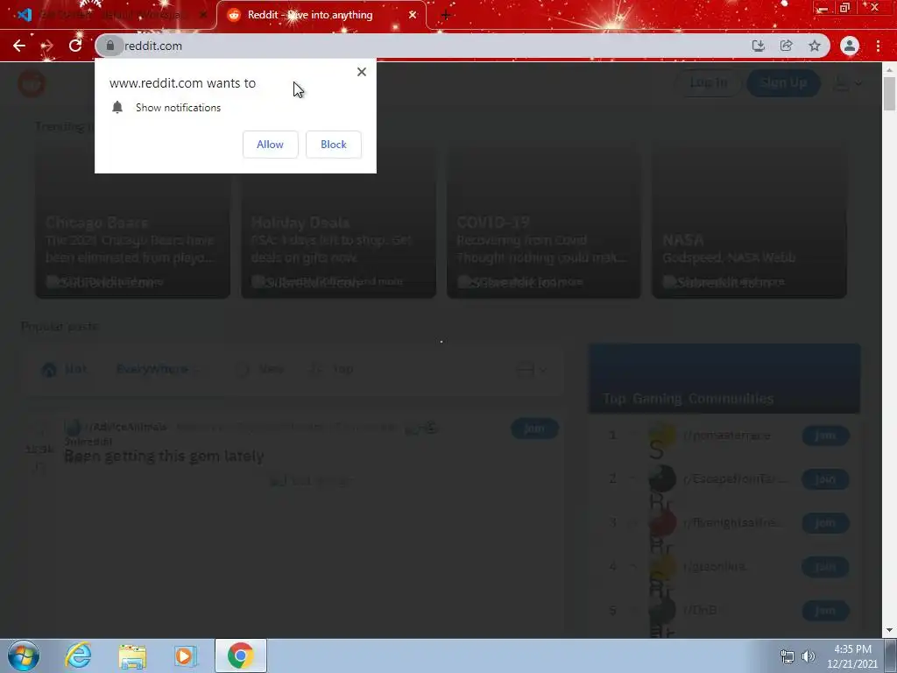This screenshot has height=673, width=897.
Task: Launch Internet Explorer from taskbar
Action: click(x=78, y=655)
